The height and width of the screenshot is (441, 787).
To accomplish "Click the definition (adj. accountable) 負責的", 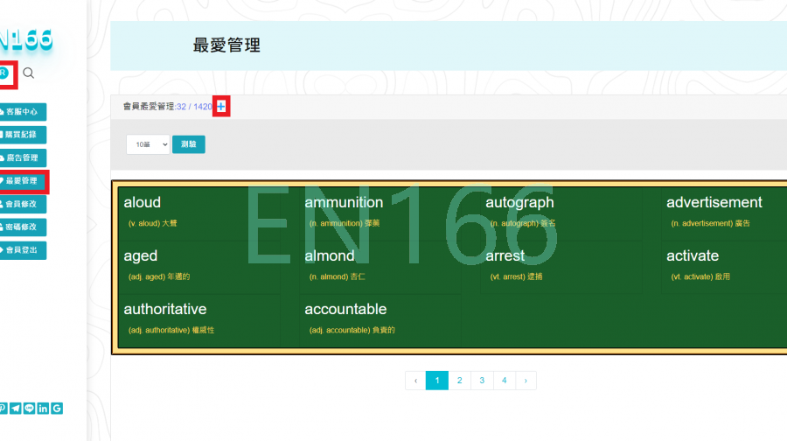I will tap(352, 330).
